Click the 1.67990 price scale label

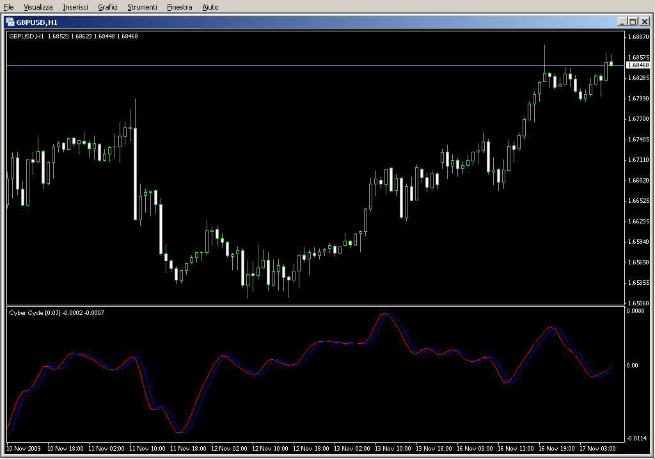(x=638, y=98)
